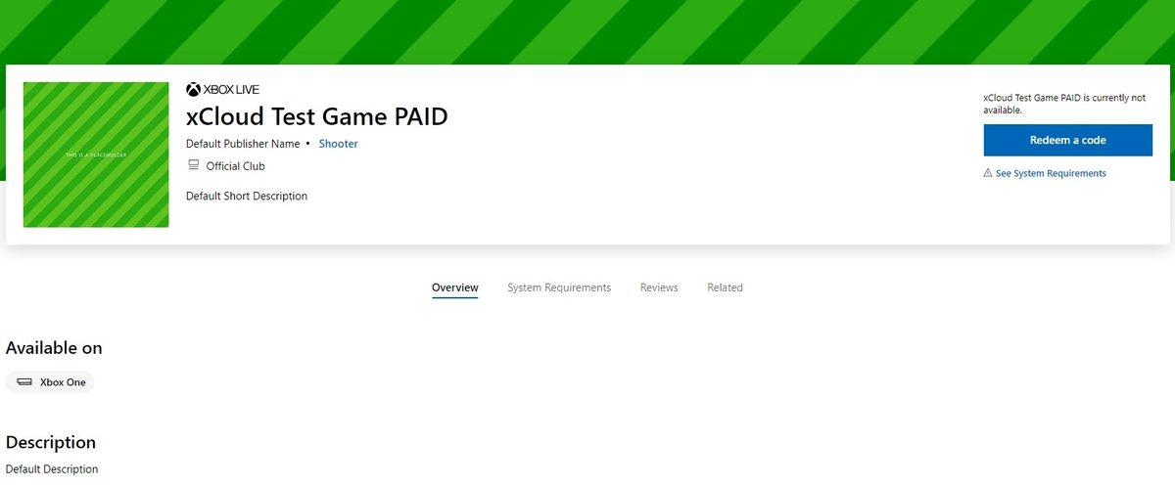
Task: Open the green placeholder game thumbnail
Action: tap(96, 155)
